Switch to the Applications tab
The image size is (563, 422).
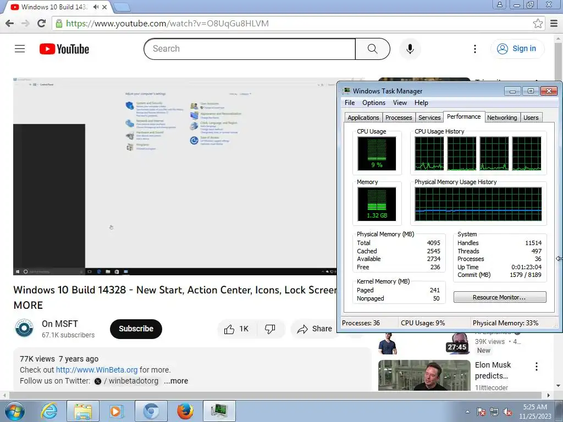point(363,118)
